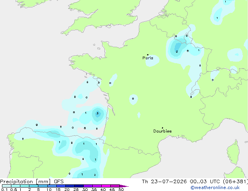Click the legend label 0.1
The height and width of the screenshot is (191, 248).
[x=4, y=189]
